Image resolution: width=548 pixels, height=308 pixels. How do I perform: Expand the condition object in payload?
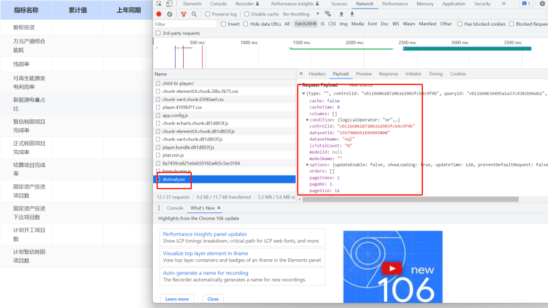coord(308,120)
